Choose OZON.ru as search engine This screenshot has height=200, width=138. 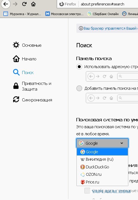102,174
